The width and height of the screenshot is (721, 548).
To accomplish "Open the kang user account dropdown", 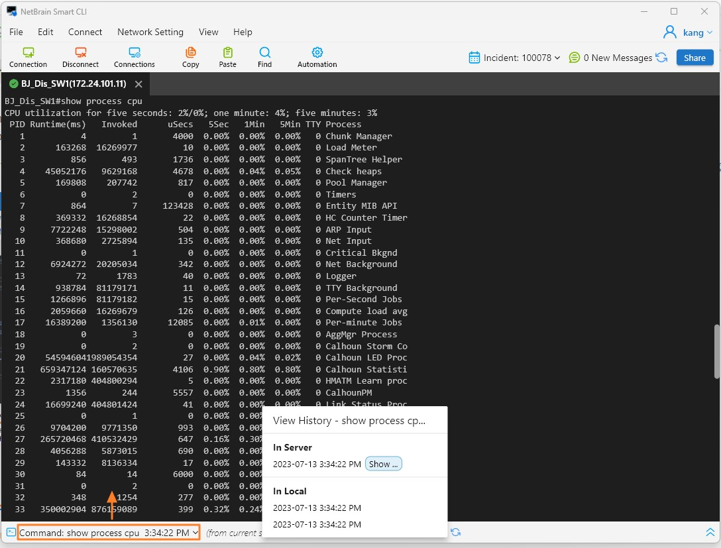I will [x=688, y=32].
